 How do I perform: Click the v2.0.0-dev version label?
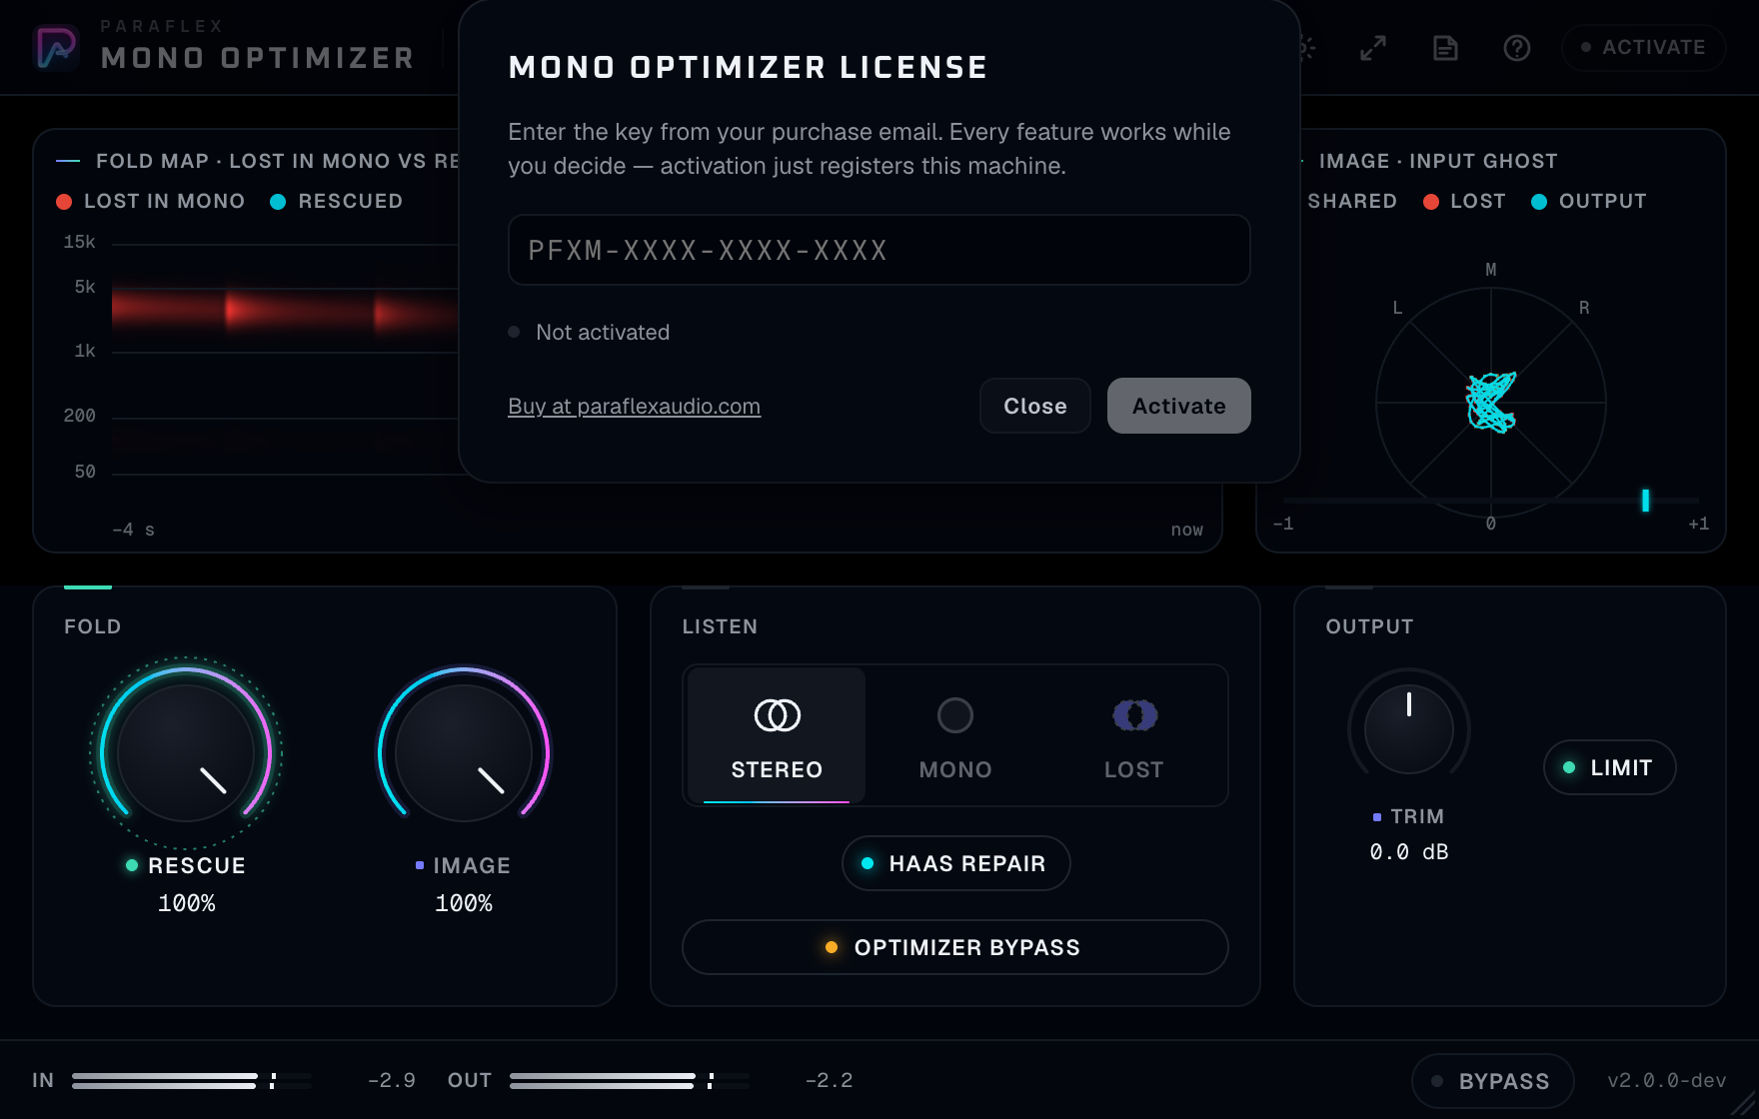click(1667, 1081)
